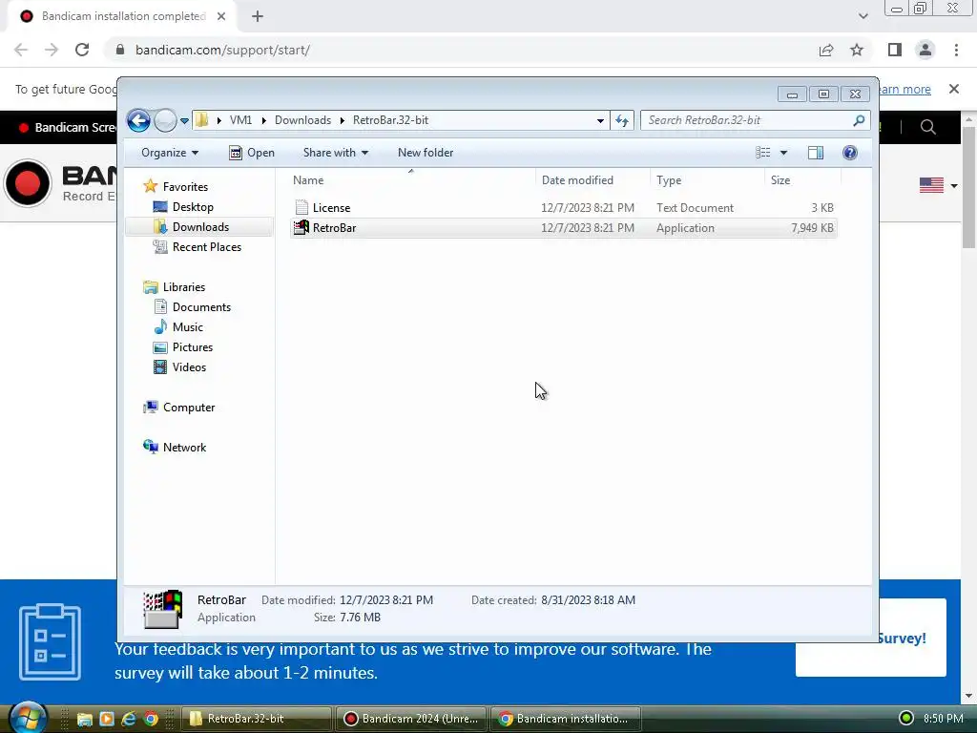
Task: Click Chrome's back navigation arrow
Action: pyautogui.click(x=21, y=50)
